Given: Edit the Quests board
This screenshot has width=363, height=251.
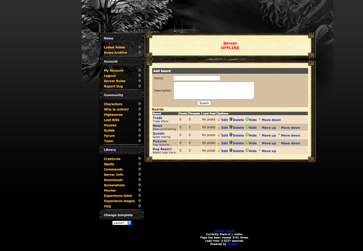Looking at the screenshot, I should pos(224,135).
